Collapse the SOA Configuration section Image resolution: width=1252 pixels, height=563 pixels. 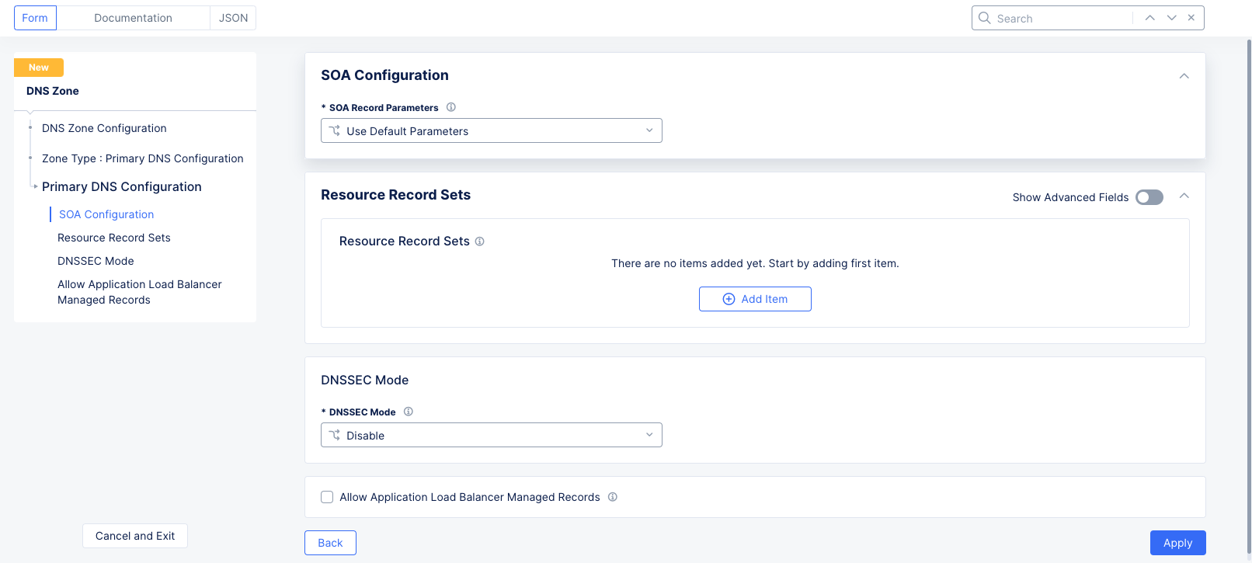tap(1184, 76)
